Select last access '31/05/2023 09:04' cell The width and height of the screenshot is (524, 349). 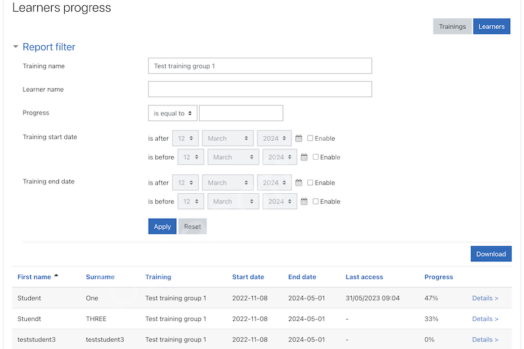(x=373, y=298)
